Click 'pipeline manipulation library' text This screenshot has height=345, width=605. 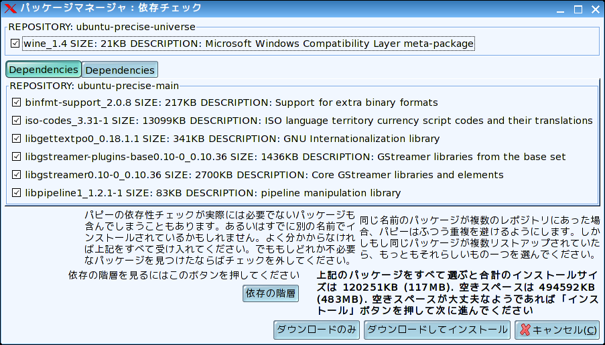(331, 193)
